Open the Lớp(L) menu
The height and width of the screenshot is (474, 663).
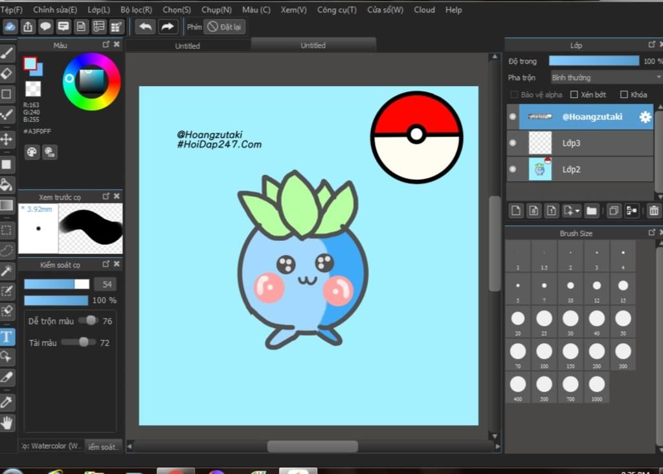(x=99, y=10)
